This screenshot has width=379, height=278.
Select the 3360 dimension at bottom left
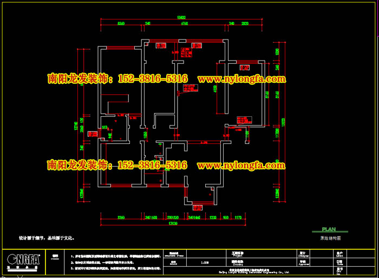click(121, 217)
